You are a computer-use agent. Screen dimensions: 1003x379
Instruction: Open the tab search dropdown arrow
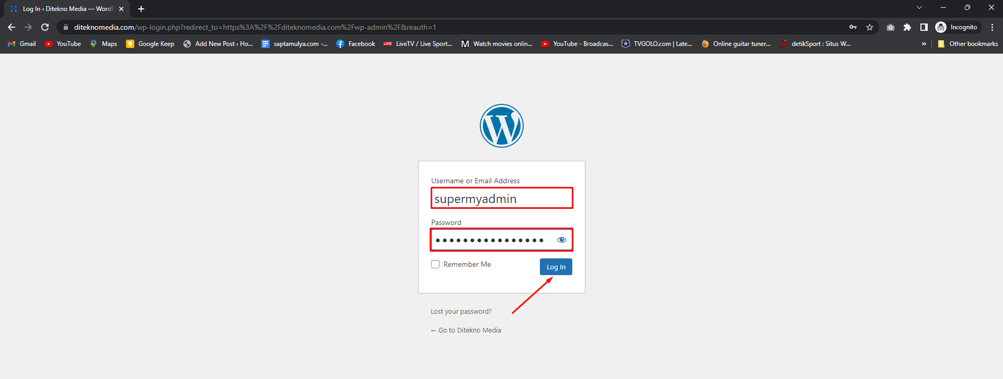(919, 7)
